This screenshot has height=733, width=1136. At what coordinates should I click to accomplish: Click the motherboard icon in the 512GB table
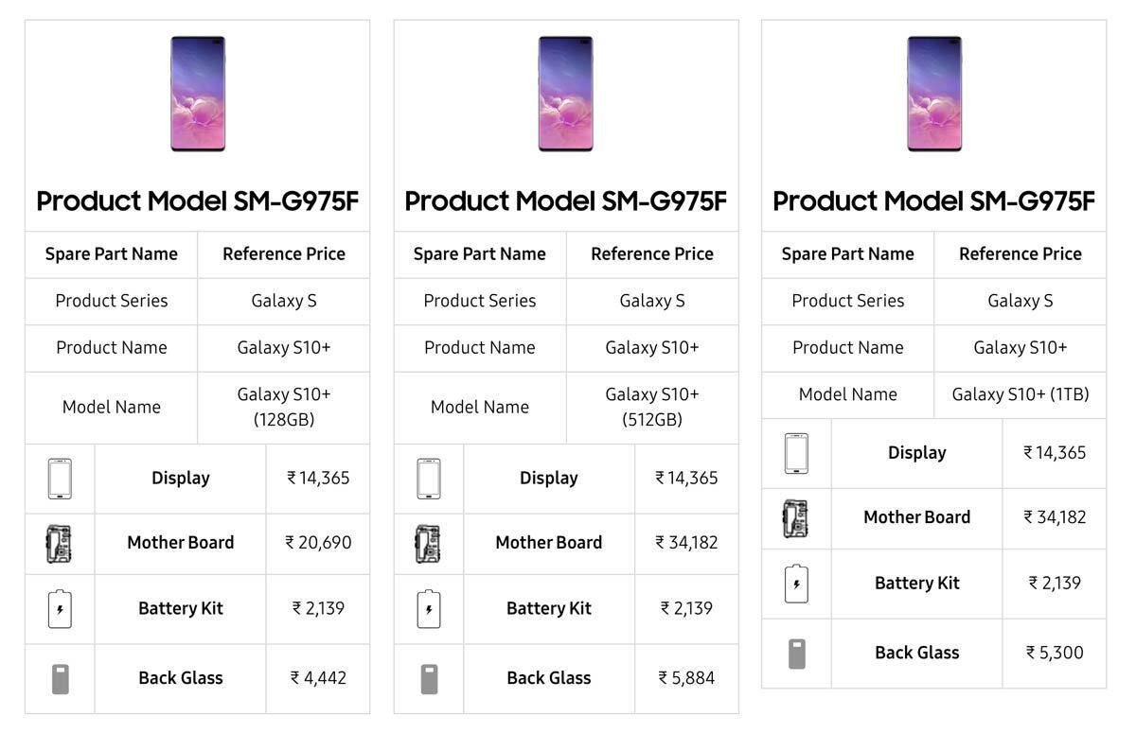point(429,544)
